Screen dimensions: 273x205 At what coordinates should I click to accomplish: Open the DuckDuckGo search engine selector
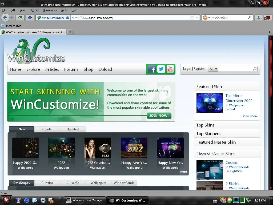(x=206, y=18)
